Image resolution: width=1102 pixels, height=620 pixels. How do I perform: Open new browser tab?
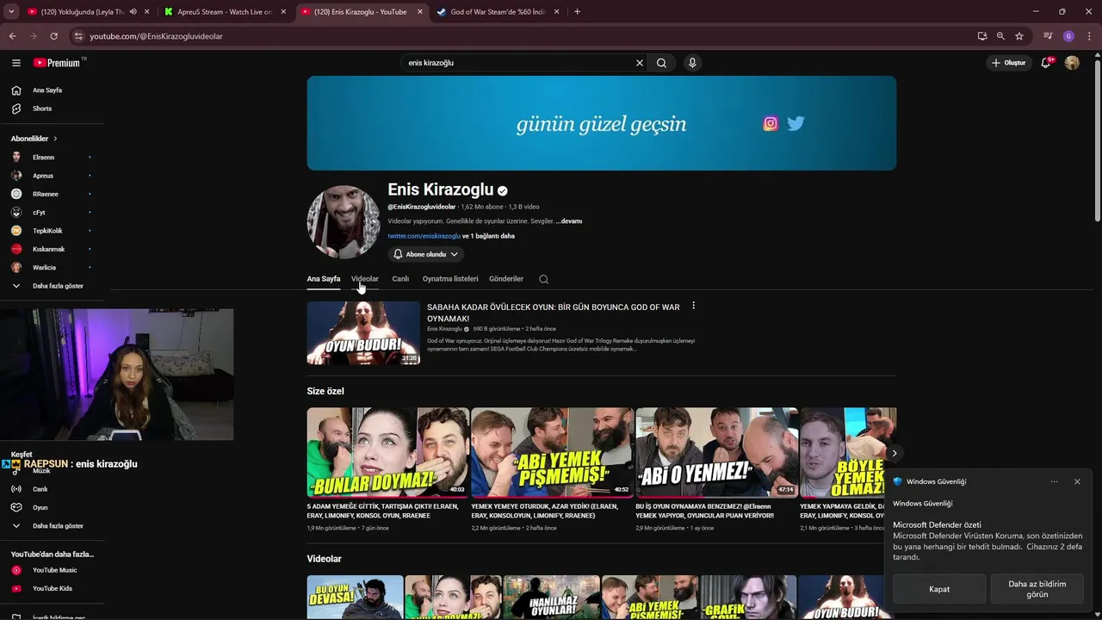point(577,12)
